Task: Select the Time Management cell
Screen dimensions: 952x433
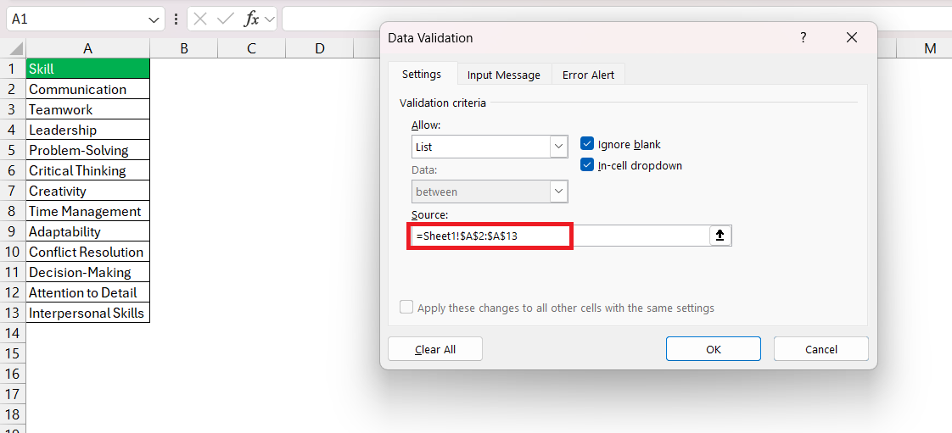Action: (88, 211)
